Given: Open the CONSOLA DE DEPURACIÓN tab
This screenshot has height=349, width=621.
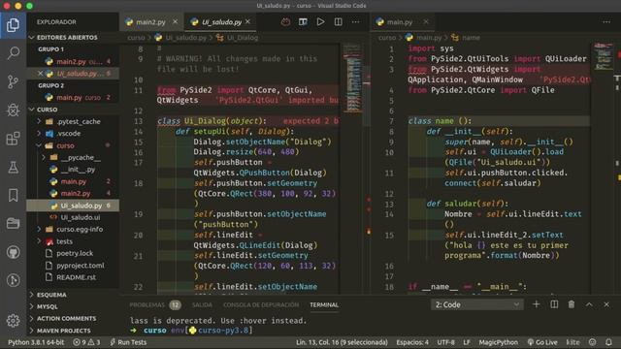Looking at the screenshot, I should pyautogui.click(x=261, y=304).
